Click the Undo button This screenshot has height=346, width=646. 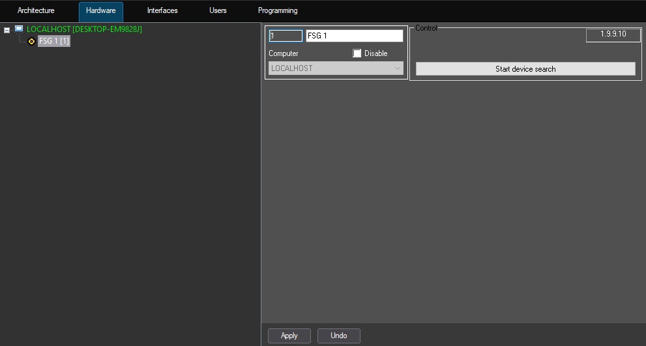(x=339, y=336)
